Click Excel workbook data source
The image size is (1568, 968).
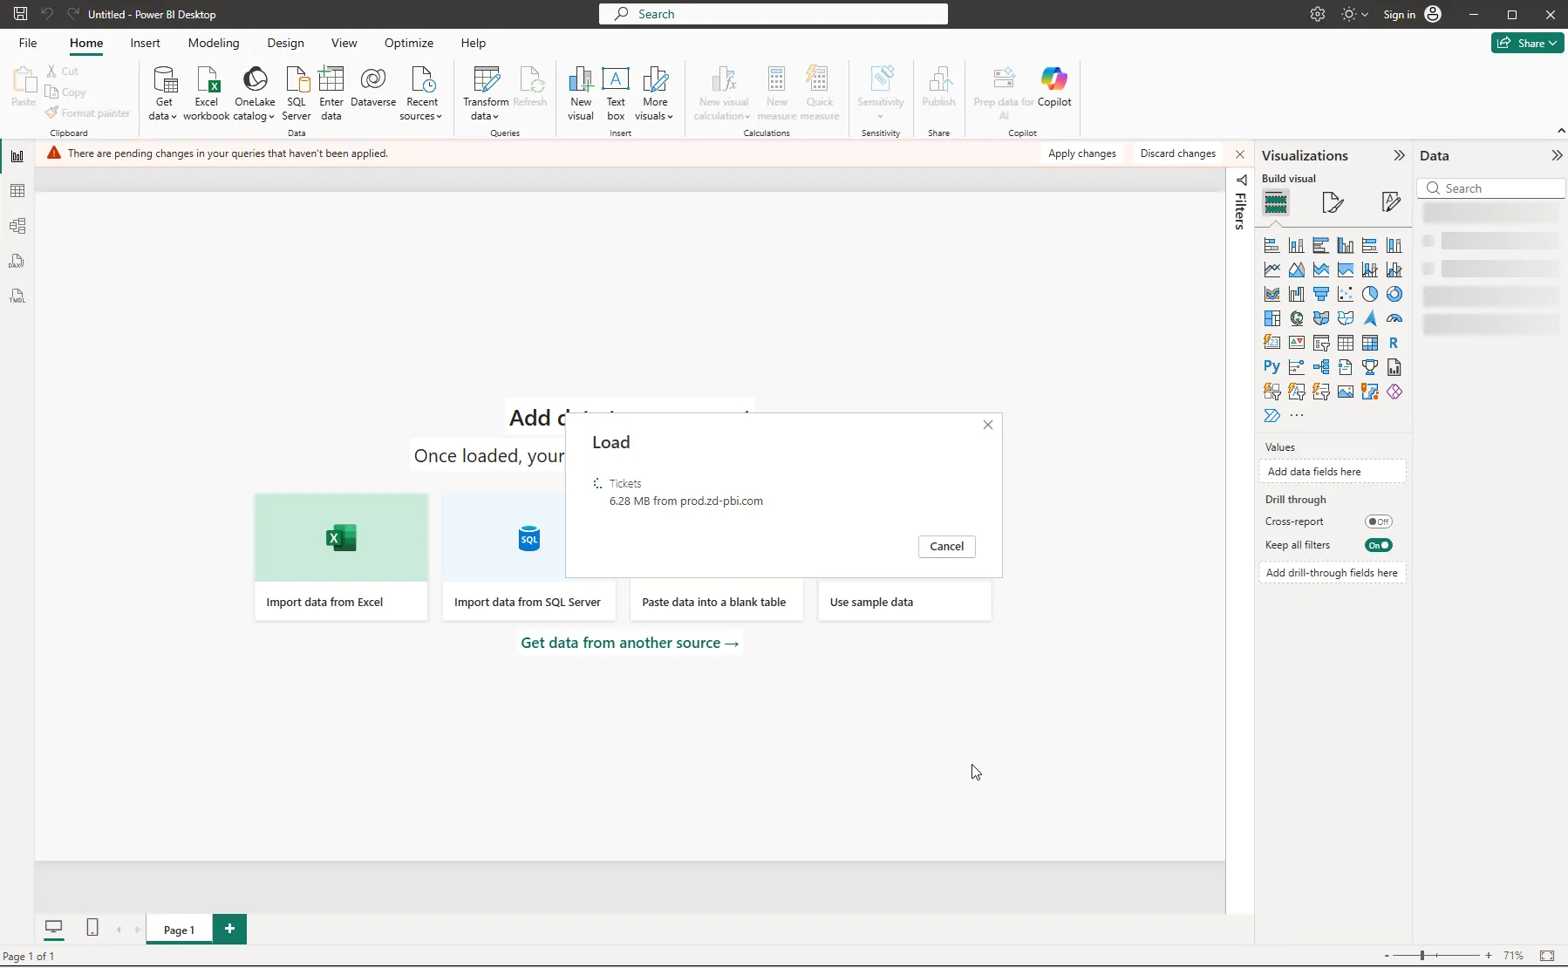point(207,93)
